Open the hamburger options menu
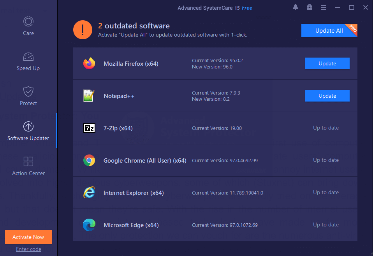 [324, 8]
